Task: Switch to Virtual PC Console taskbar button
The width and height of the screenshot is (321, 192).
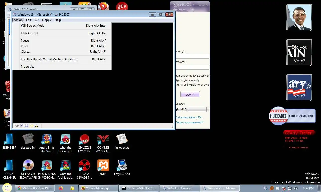Action: (x=180, y=188)
